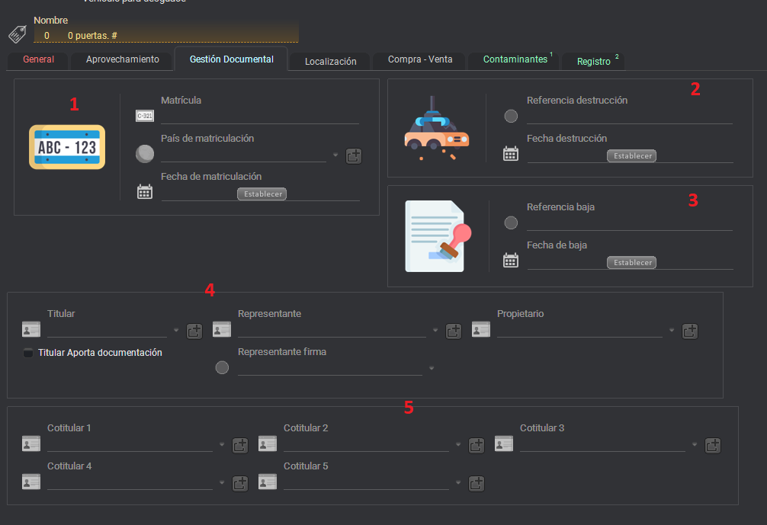Click the calendar icon for Fecha de matriculación
This screenshot has height=525, width=767.
click(145, 192)
